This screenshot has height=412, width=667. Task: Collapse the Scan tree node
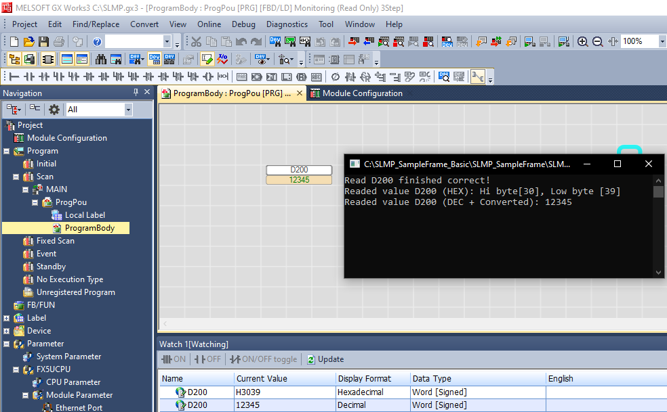(16, 177)
